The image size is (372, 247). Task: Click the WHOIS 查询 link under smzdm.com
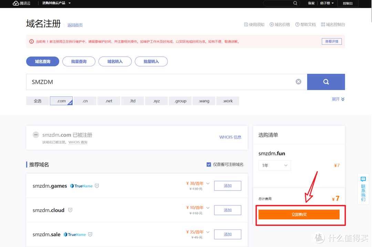pyautogui.click(x=78, y=142)
